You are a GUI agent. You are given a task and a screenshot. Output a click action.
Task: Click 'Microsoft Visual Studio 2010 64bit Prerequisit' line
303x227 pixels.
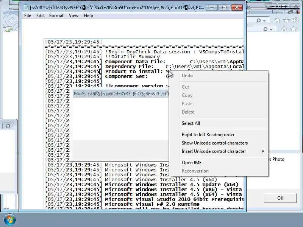coord(144,199)
